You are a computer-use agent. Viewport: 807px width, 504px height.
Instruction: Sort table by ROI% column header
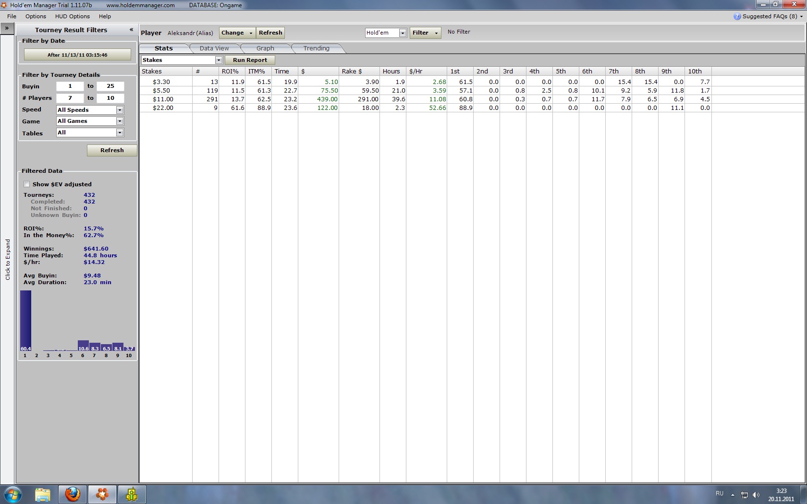click(x=230, y=72)
